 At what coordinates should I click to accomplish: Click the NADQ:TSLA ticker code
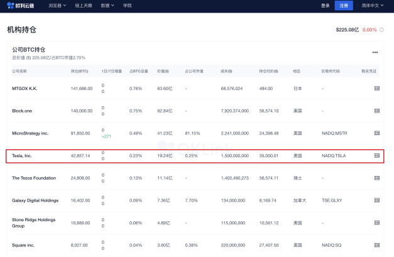point(334,155)
